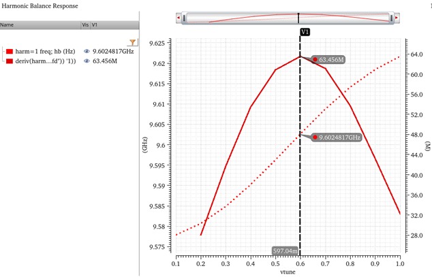Click the left arrow of the overview strip
Image resolution: width=432 pixels, height=277 pixels.
179,18
